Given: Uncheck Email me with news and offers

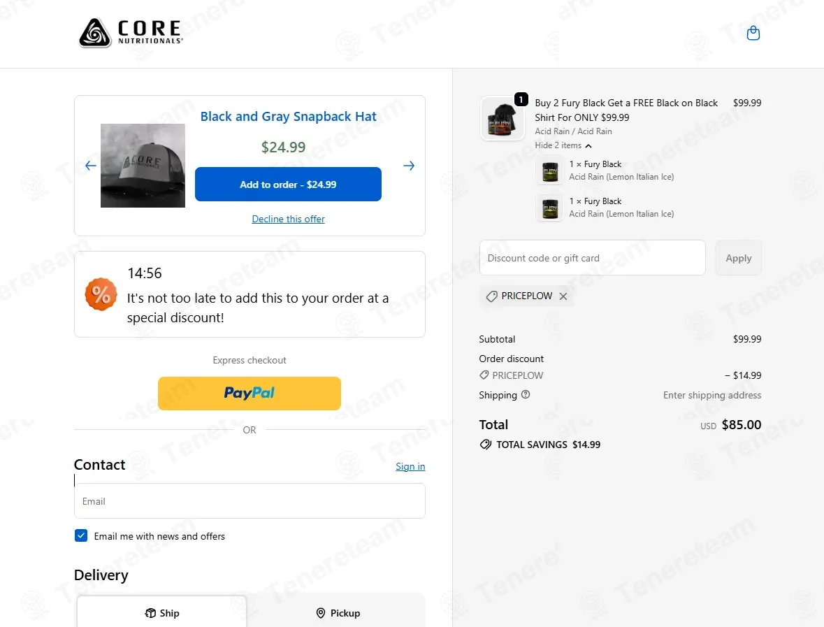Looking at the screenshot, I should pos(81,535).
